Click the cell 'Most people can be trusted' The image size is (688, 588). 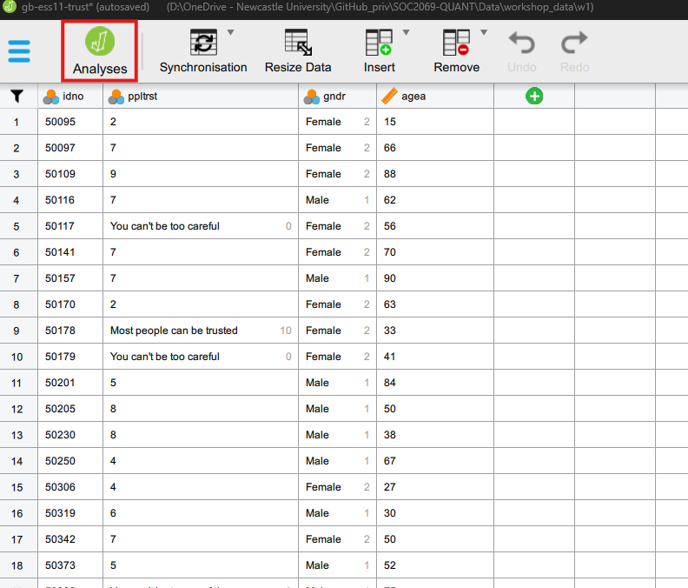[174, 331]
